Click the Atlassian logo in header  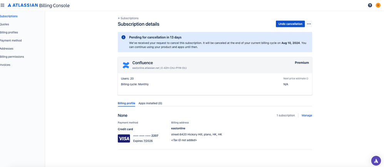tap(23, 5)
